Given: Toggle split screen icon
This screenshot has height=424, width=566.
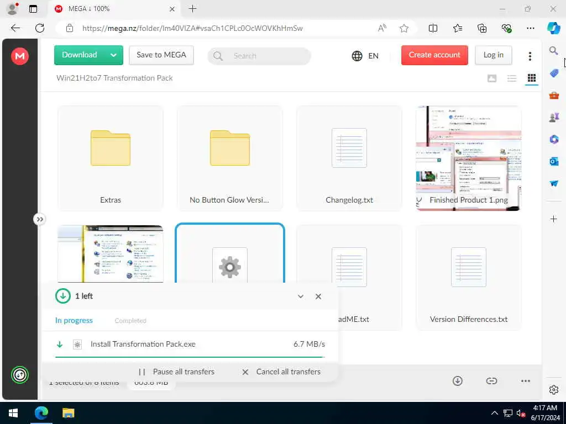Looking at the screenshot, I should click(433, 28).
